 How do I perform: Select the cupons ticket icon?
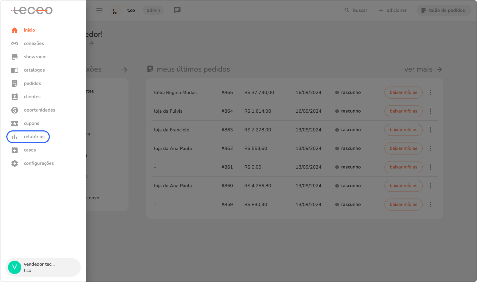pos(15,124)
